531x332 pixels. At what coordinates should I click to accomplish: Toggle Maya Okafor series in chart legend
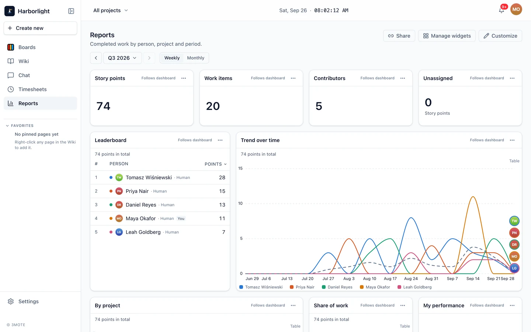click(x=375, y=287)
